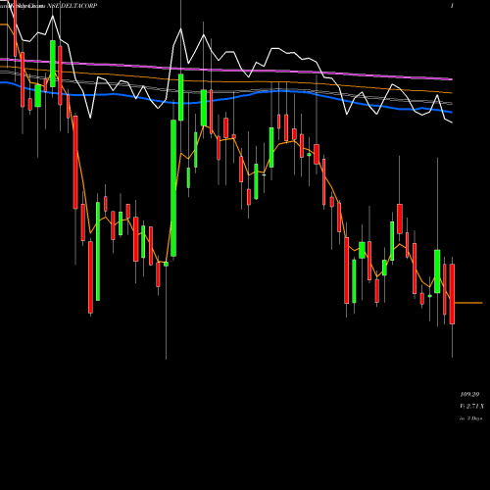
Task: Select the 109.29 price value
Action: pos(469,394)
